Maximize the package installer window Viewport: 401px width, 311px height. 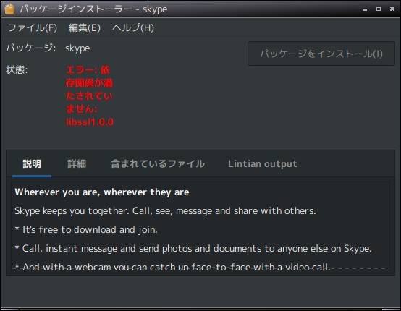click(x=379, y=9)
